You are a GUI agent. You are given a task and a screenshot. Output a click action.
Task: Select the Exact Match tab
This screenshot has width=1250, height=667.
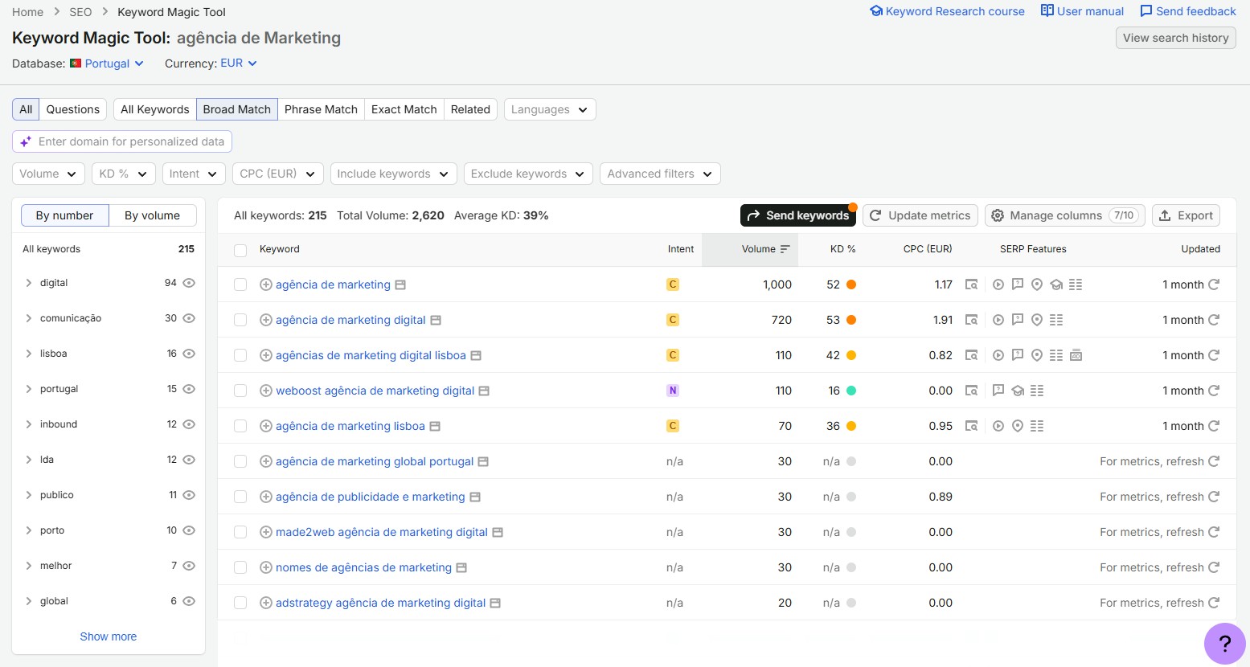pyautogui.click(x=404, y=109)
